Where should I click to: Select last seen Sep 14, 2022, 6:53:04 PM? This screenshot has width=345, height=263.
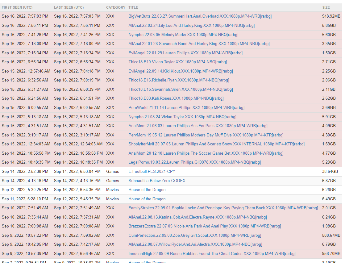(x=77, y=171)
